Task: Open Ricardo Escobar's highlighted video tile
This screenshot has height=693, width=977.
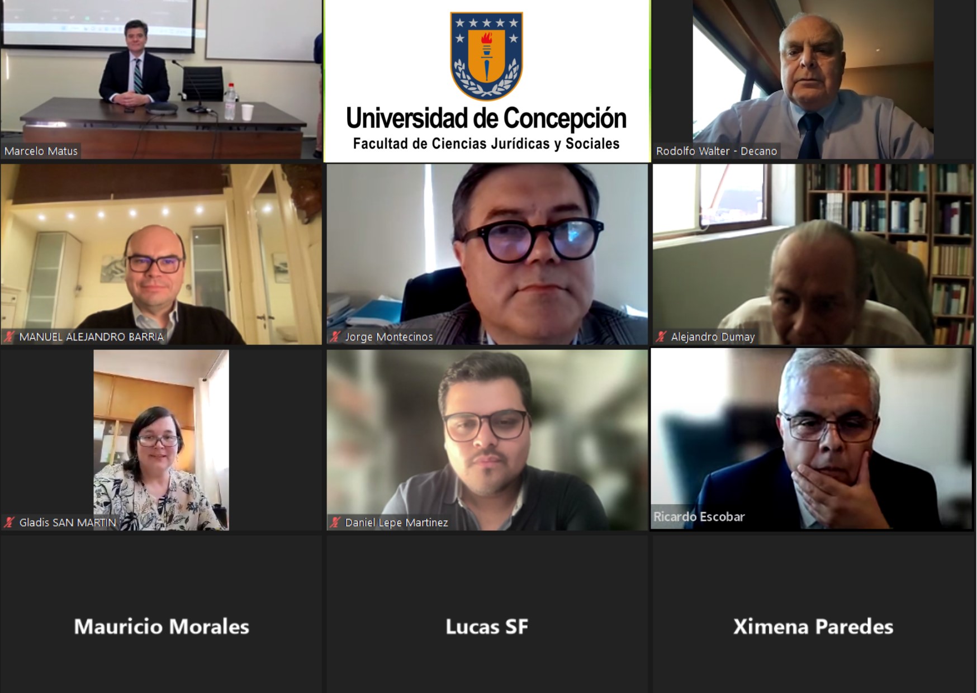Action: (812, 439)
